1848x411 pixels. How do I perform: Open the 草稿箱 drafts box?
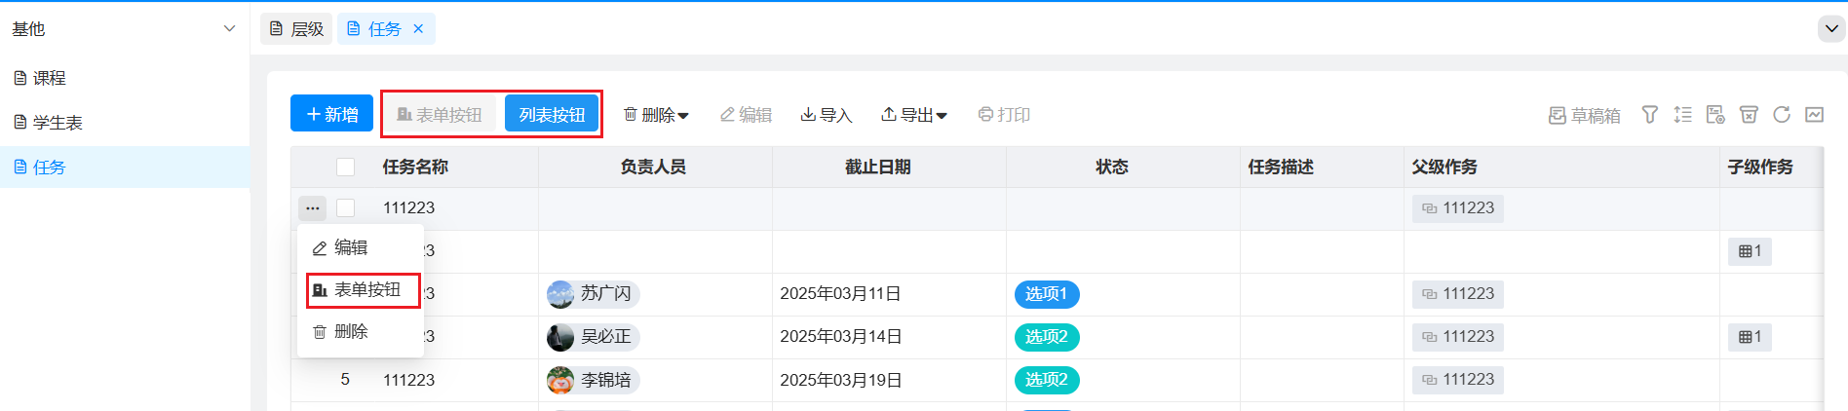(x=1585, y=115)
